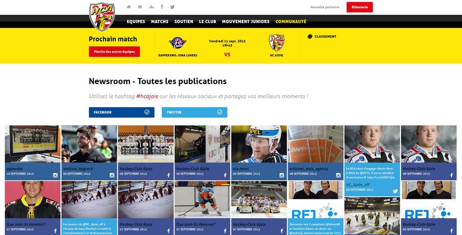This screenshot has height=235, width=462.
Task: Click the puck icon beside Classement
Action: [310, 37]
